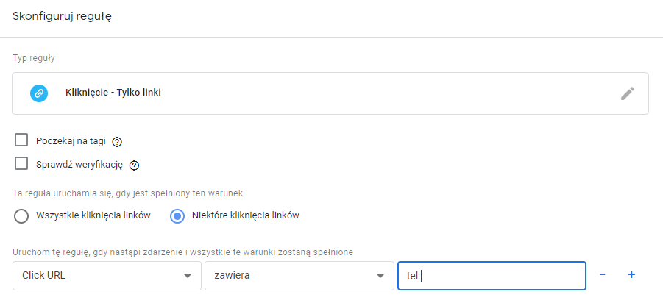Click the pencil edit icon for trigger type
Image resolution: width=663 pixels, height=303 pixels.
tap(628, 93)
